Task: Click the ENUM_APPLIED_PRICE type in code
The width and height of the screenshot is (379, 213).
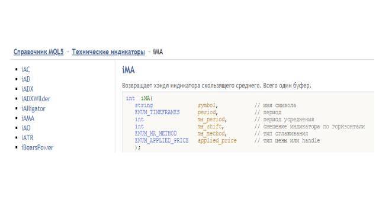Action: coord(162,140)
